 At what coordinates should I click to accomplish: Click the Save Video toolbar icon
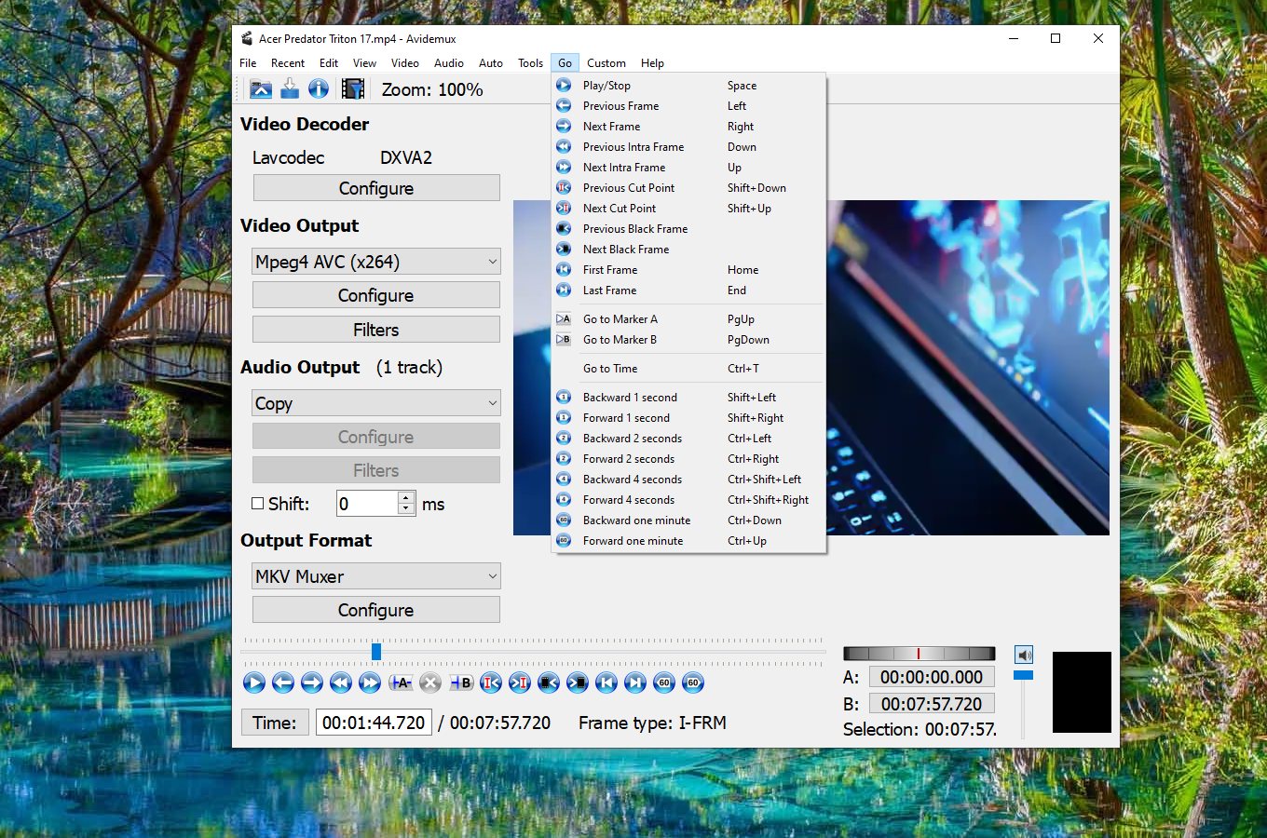[x=290, y=88]
